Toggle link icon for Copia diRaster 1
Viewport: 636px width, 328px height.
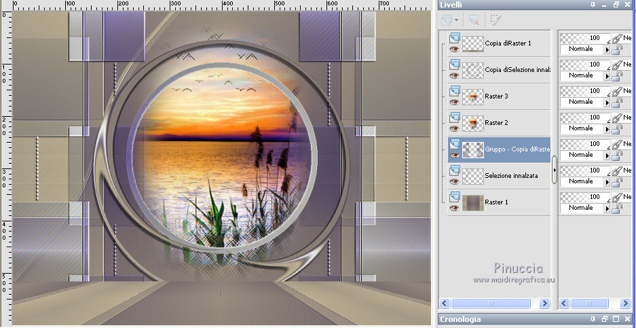click(x=617, y=38)
